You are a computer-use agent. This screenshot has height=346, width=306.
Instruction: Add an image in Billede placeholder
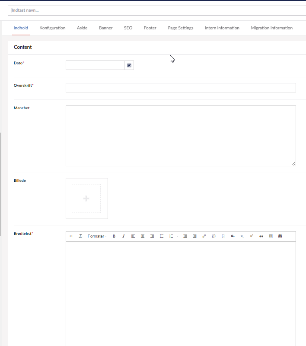coord(86,199)
